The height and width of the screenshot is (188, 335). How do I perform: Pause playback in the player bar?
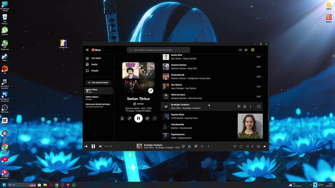coord(93,146)
